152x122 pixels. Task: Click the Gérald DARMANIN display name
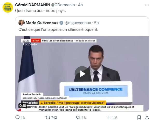coord(33,5)
